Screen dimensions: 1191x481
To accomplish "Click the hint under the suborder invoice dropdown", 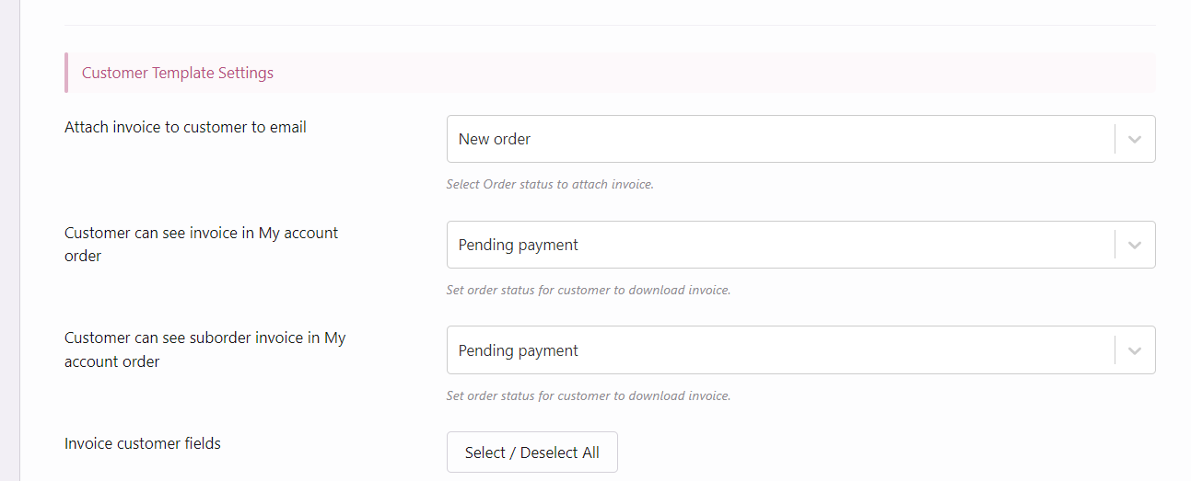I will coord(589,395).
